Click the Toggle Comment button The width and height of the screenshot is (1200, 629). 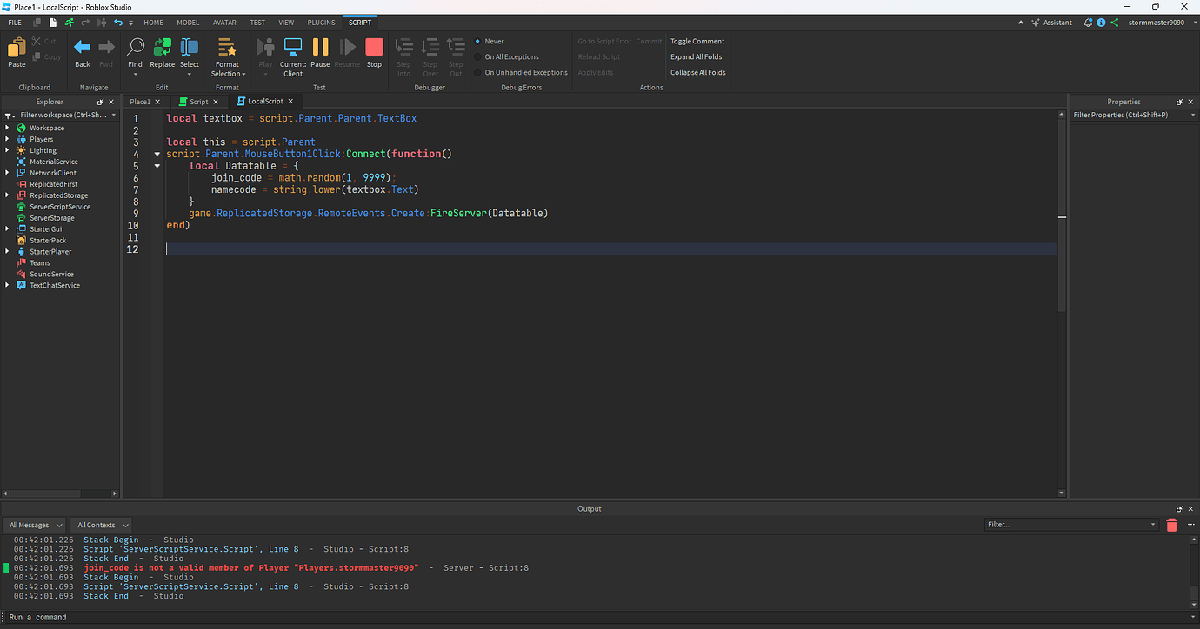697,40
